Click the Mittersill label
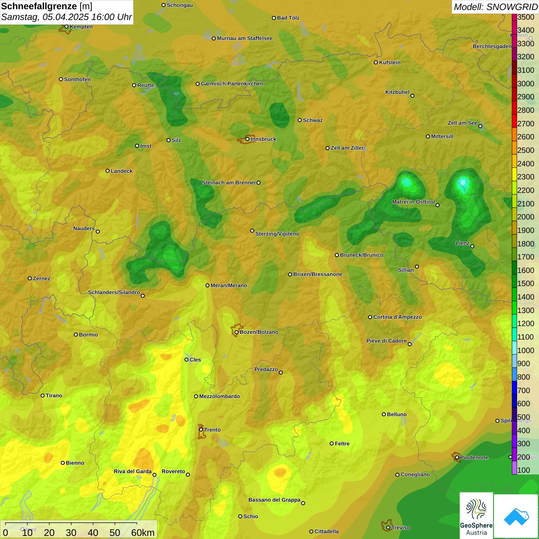 (442, 136)
